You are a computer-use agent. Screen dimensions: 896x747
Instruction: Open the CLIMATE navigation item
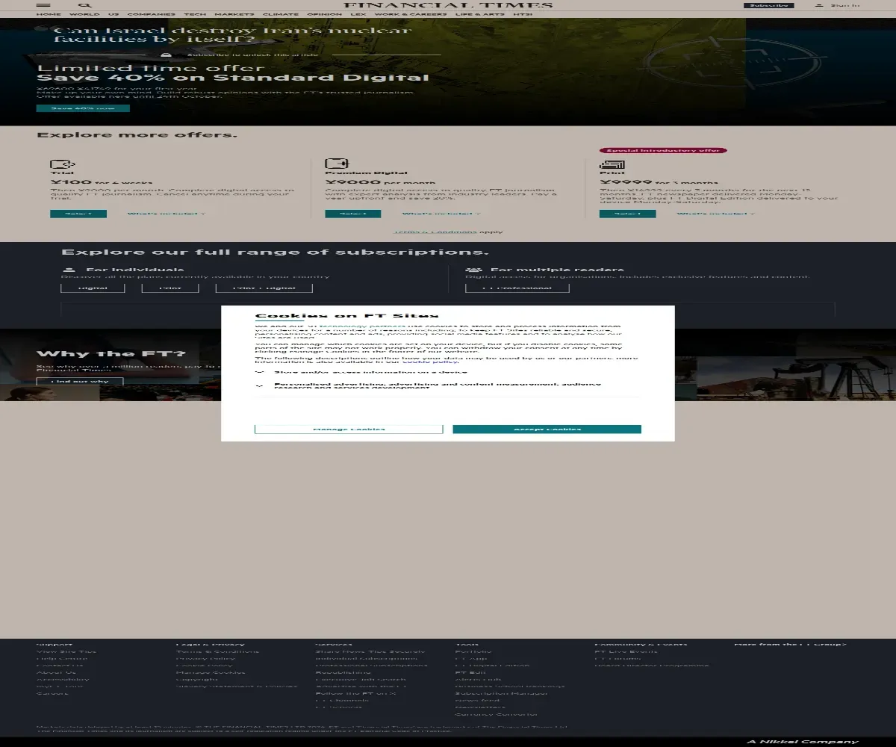coord(281,14)
